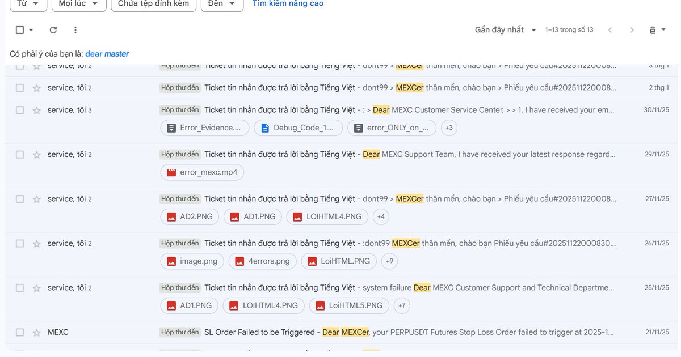Tick the select-all checkbox in the toolbar
Viewport: 681px width, 357px height.
click(x=20, y=30)
